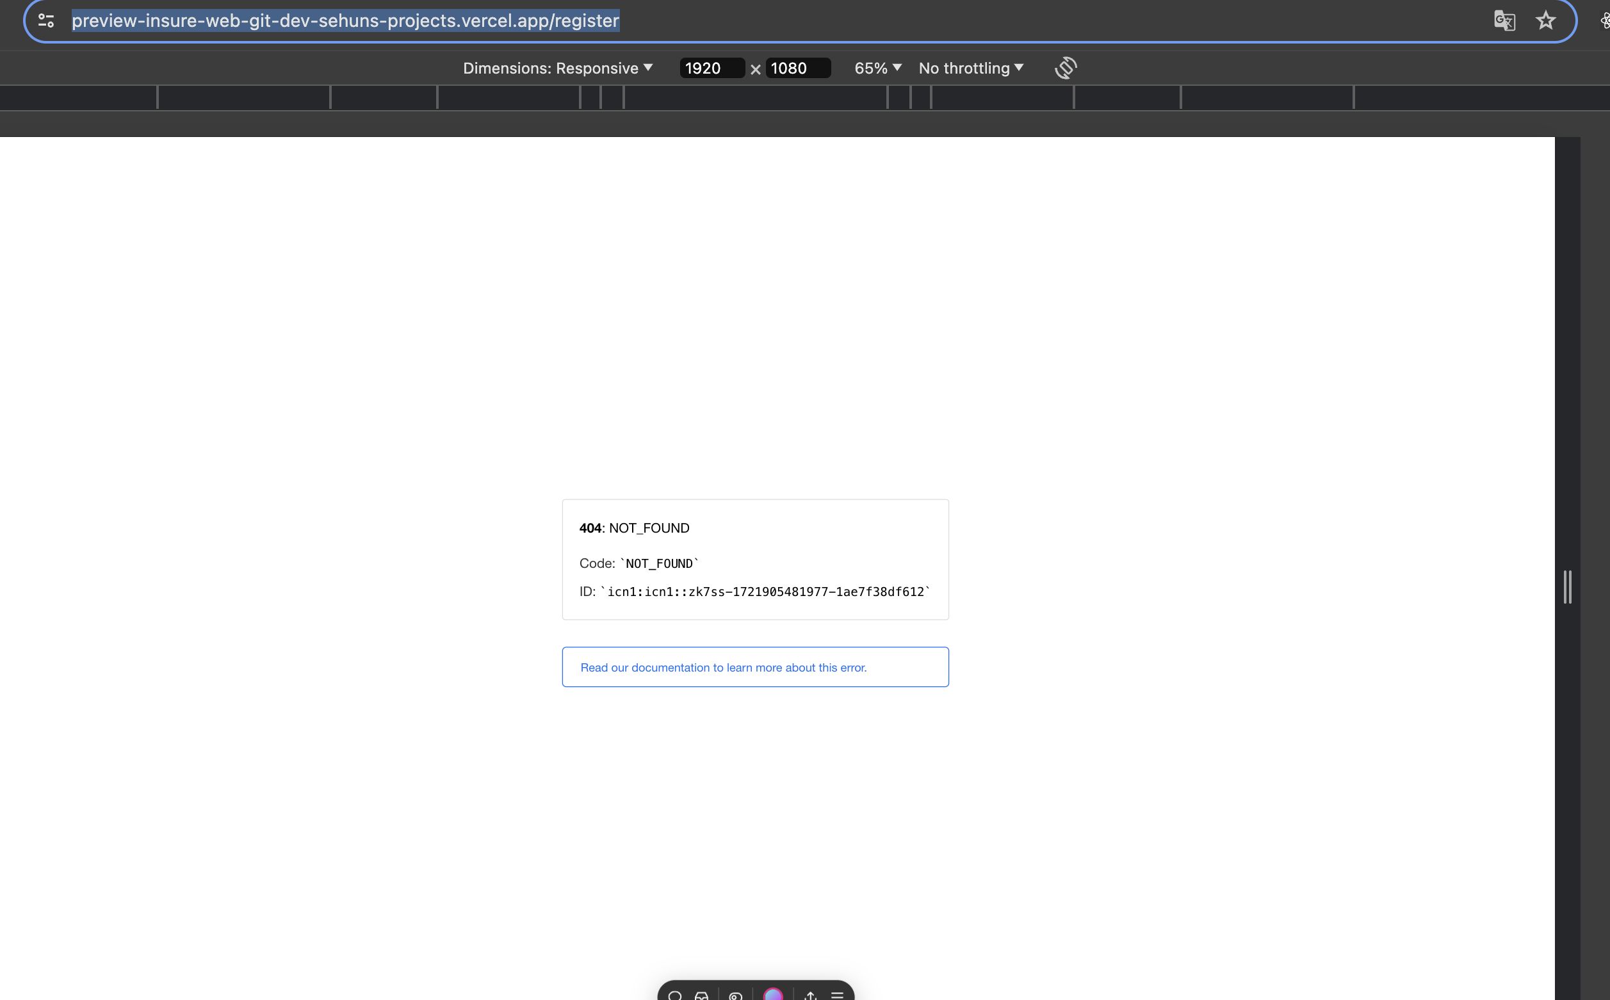
Task: Click the viewport height field 1080
Action: pyautogui.click(x=797, y=68)
